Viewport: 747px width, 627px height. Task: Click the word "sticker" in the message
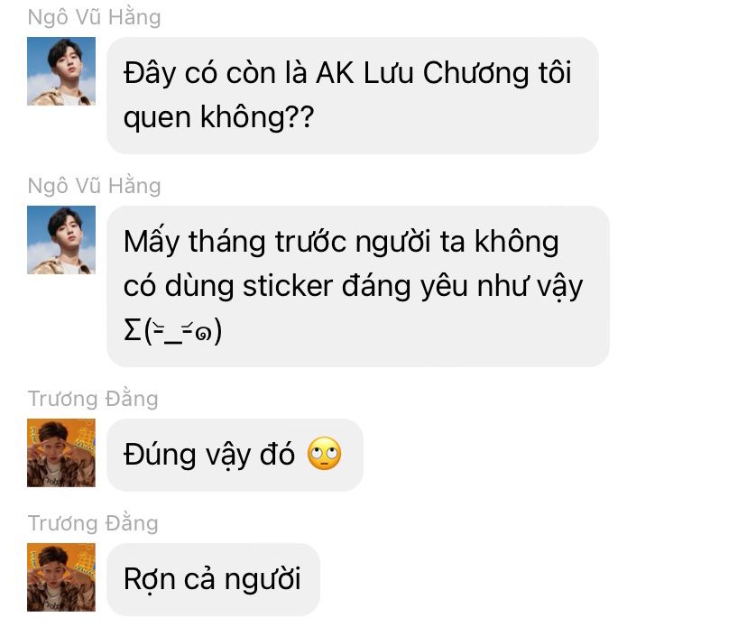click(288, 286)
